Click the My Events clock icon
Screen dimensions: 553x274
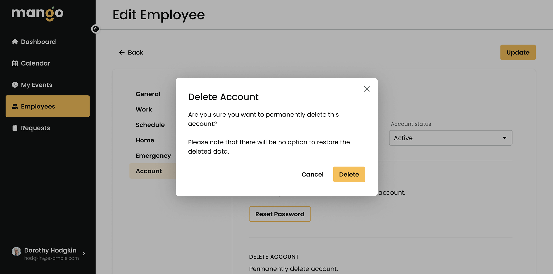15,85
